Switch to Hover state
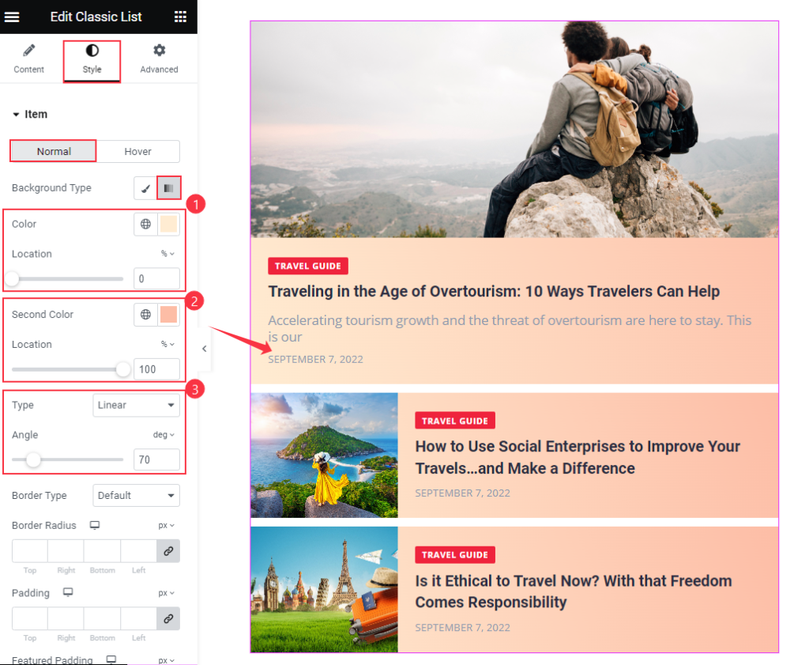This screenshot has width=809, height=665. [137, 151]
